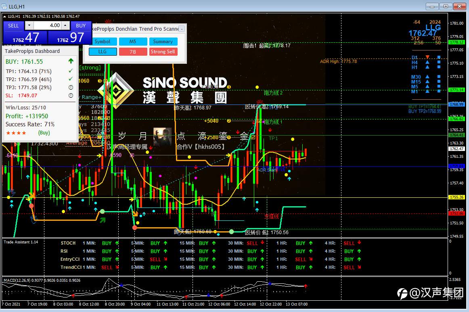The width and height of the screenshot is (469, 312).
Task: Click the clock icon next to TP3: 1771.58
Action: pyautogui.click(x=71, y=87)
